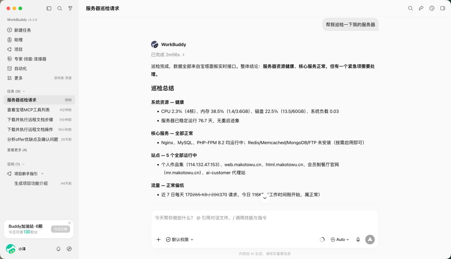Viewport: 451px width, 259px height.
Task: Open search in the sidebar header
Action: [x=60, y=8]
